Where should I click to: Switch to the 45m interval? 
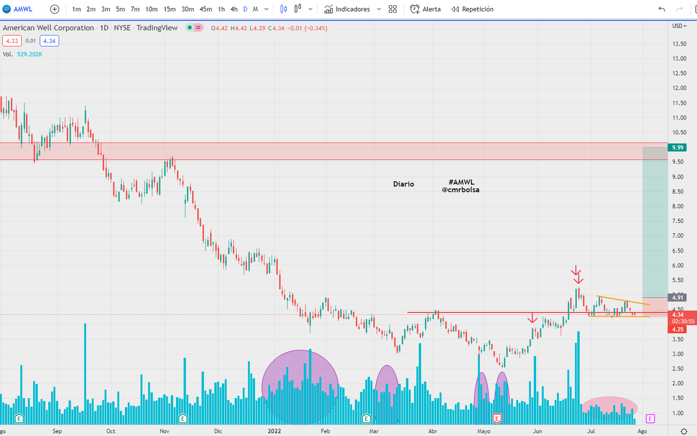point(206,9)
